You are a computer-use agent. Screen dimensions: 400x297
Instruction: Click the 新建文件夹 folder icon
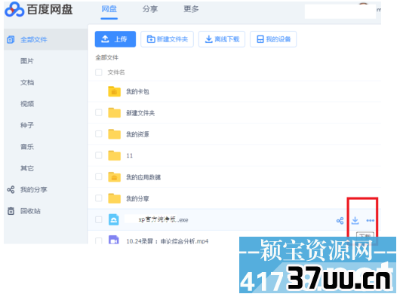pos(114,113)
